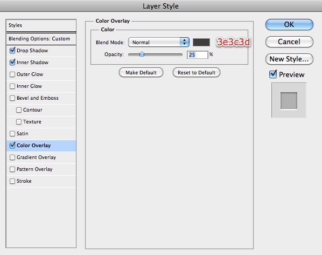Select the Inner Shadow label
The width and height of the screenshot is (322, 255).
[x=32, y=63]
